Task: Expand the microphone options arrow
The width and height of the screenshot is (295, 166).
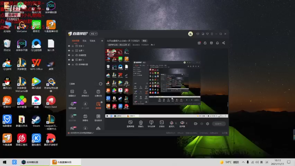Action: click(x=176, y=123)
